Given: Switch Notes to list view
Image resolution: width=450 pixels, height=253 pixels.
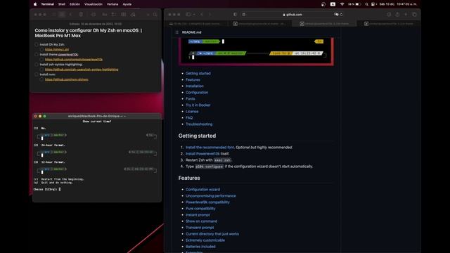Looking at the screenshot, I should coord(53,14).
